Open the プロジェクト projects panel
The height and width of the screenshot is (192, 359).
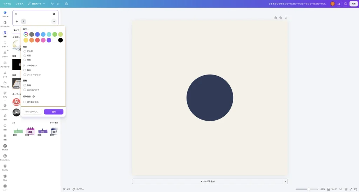5,84
